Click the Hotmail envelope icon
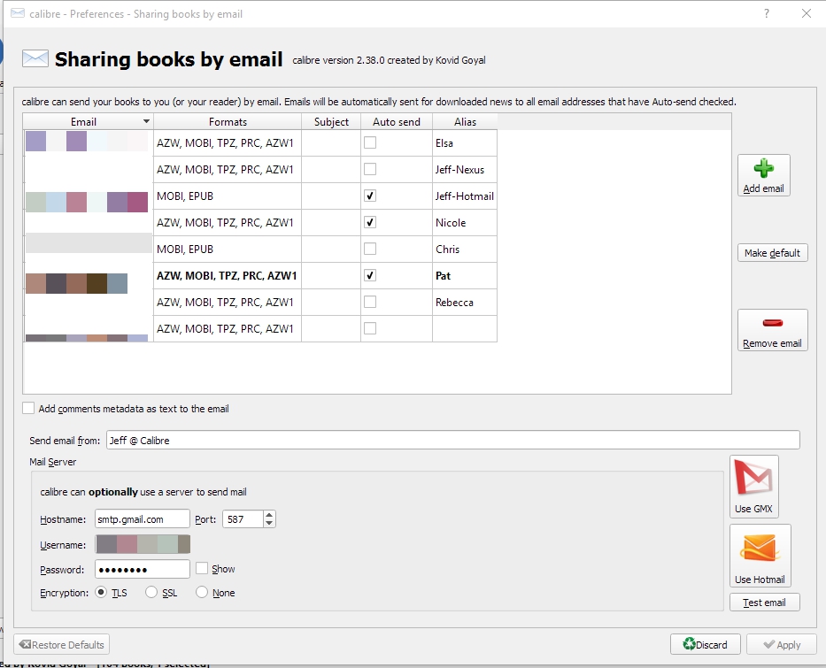Viewport: 826px width, 668px height. tap(760, 549)
